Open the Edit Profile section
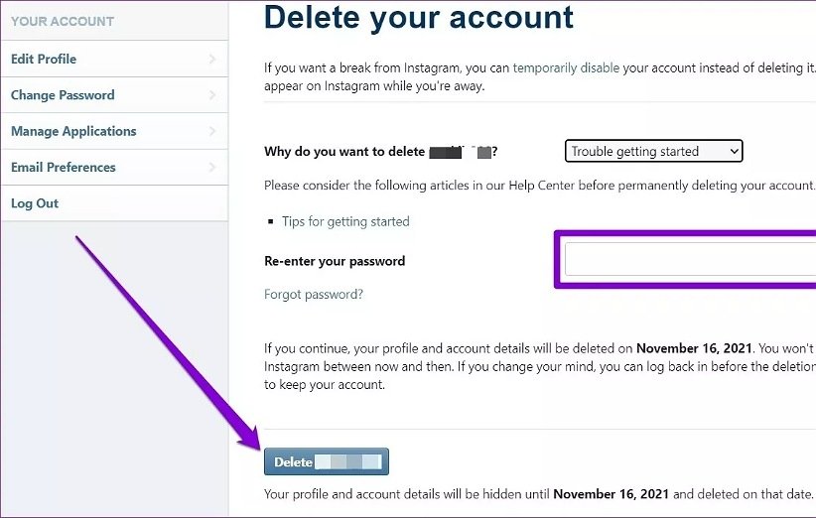The image size is (816, 518). pyautogui.click(x=44, y=60)
